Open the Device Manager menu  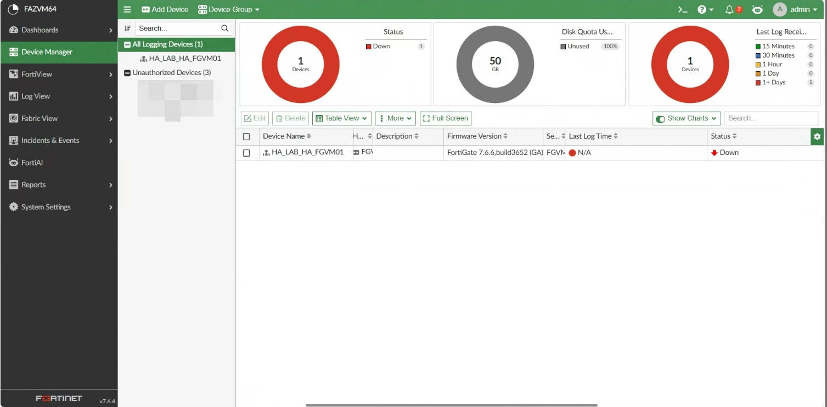pos(59,52)
